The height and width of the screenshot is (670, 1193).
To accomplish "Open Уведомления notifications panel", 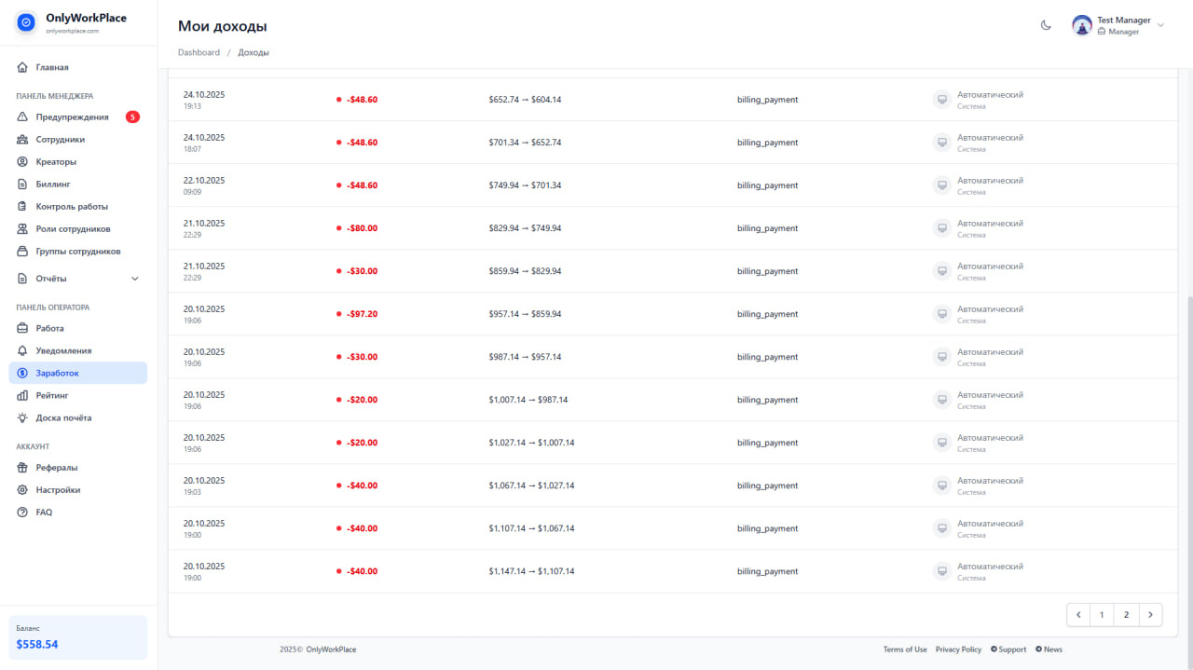I will 62,350.
